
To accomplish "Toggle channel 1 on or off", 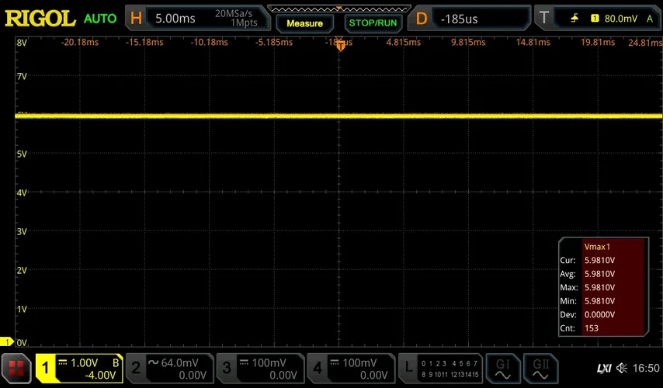I will coord(45,368).
